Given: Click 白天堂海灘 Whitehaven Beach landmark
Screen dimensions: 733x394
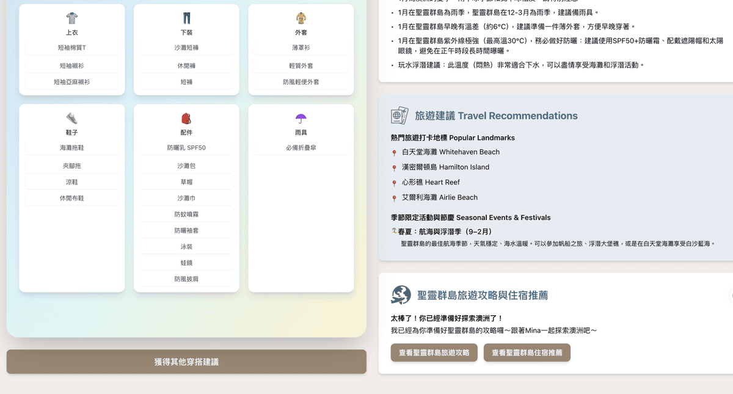Looking at the screenshot, I should [x=450, y=152].
